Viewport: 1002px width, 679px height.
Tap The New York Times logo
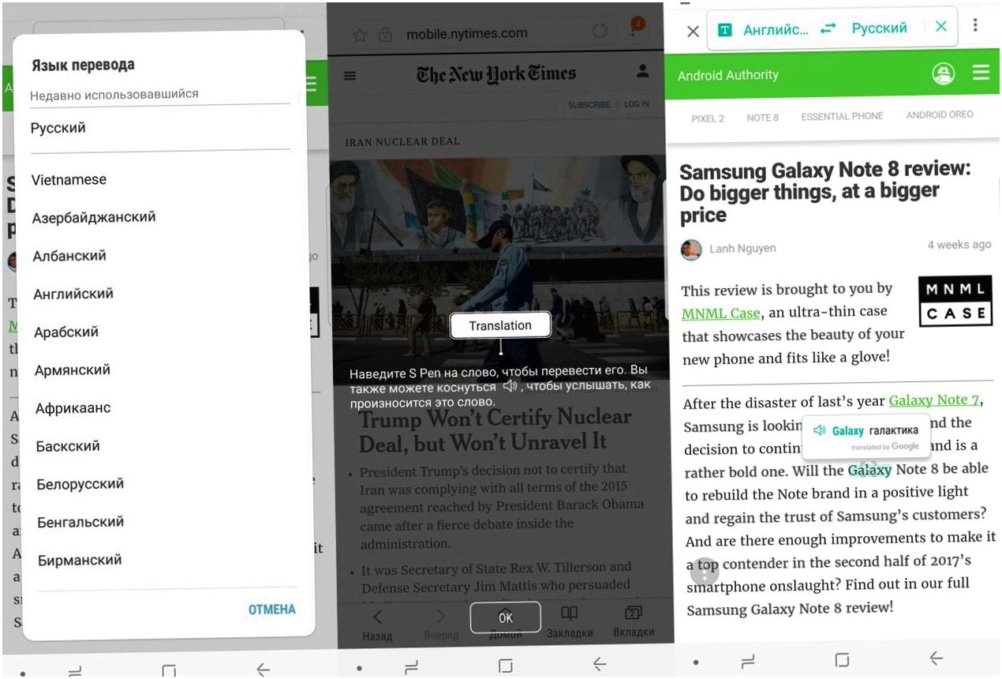(496, 74)
